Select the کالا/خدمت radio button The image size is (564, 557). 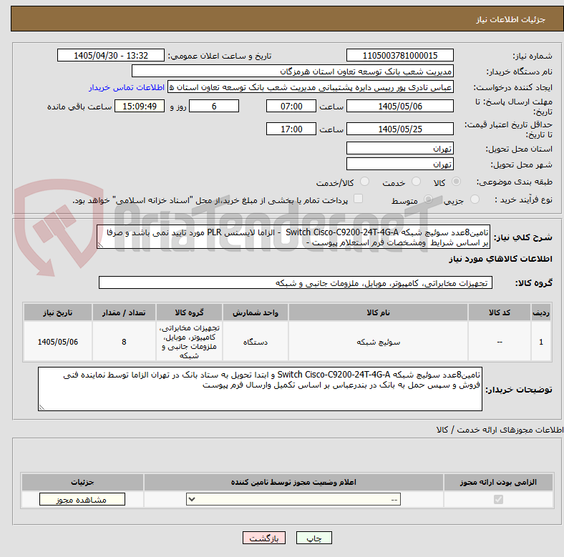click(364, 182)
